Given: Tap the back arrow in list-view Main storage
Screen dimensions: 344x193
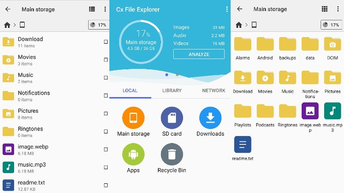Looking at the screenshot, I should (x=7, y=9).
